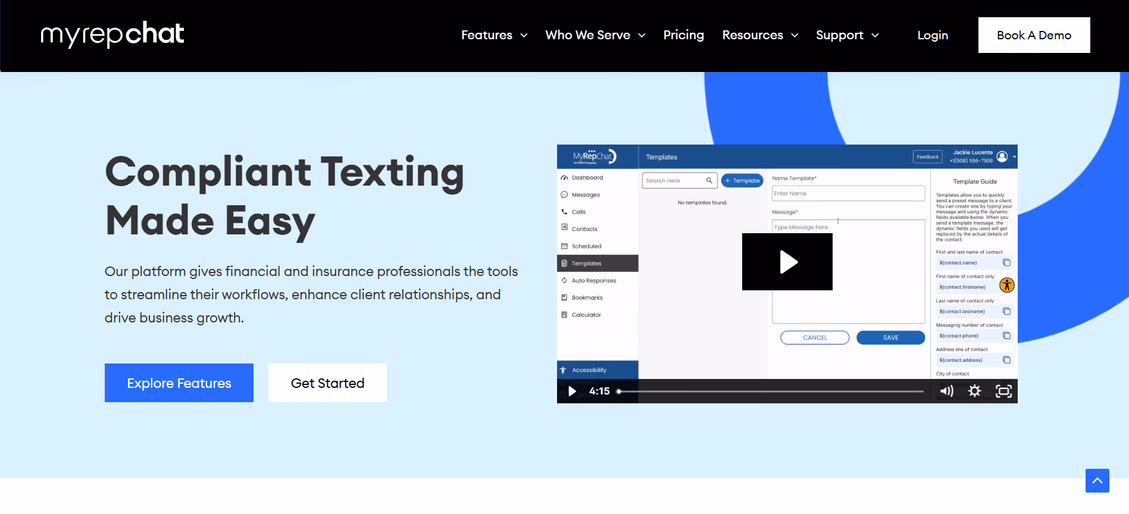This screenshot has width=1129, height=514.
Task: Click the small play icon in the video control bar
Action: point(572,391)
